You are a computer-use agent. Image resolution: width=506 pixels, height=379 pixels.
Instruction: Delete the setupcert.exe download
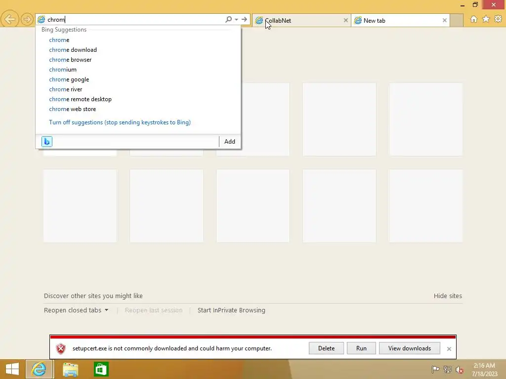click(x=326, y=348)
